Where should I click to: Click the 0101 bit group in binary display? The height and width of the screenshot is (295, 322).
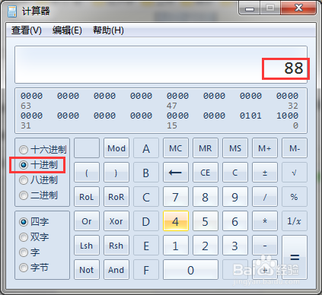(x=250, y=116)
